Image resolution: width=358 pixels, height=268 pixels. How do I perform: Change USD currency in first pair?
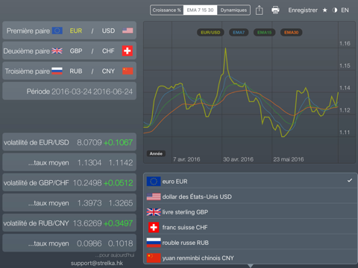click(108, 31)
